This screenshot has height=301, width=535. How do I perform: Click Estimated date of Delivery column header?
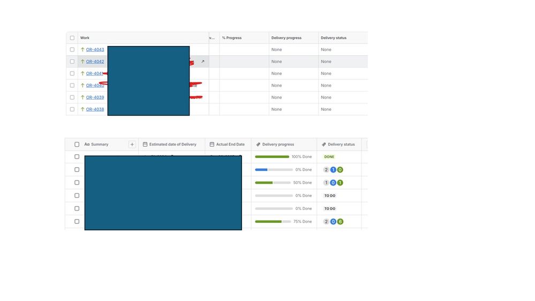(x=171, y=145)
